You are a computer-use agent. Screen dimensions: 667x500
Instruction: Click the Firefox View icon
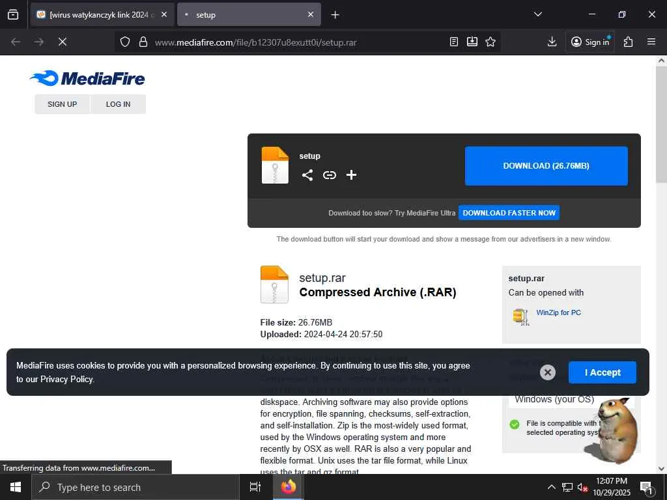coord(13,14)
